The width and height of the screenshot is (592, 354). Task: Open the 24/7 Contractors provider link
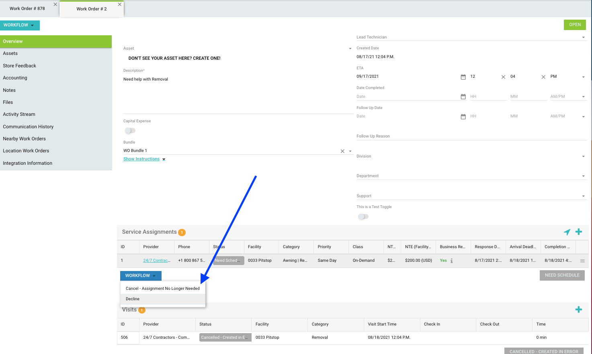[x=156, y=261]
